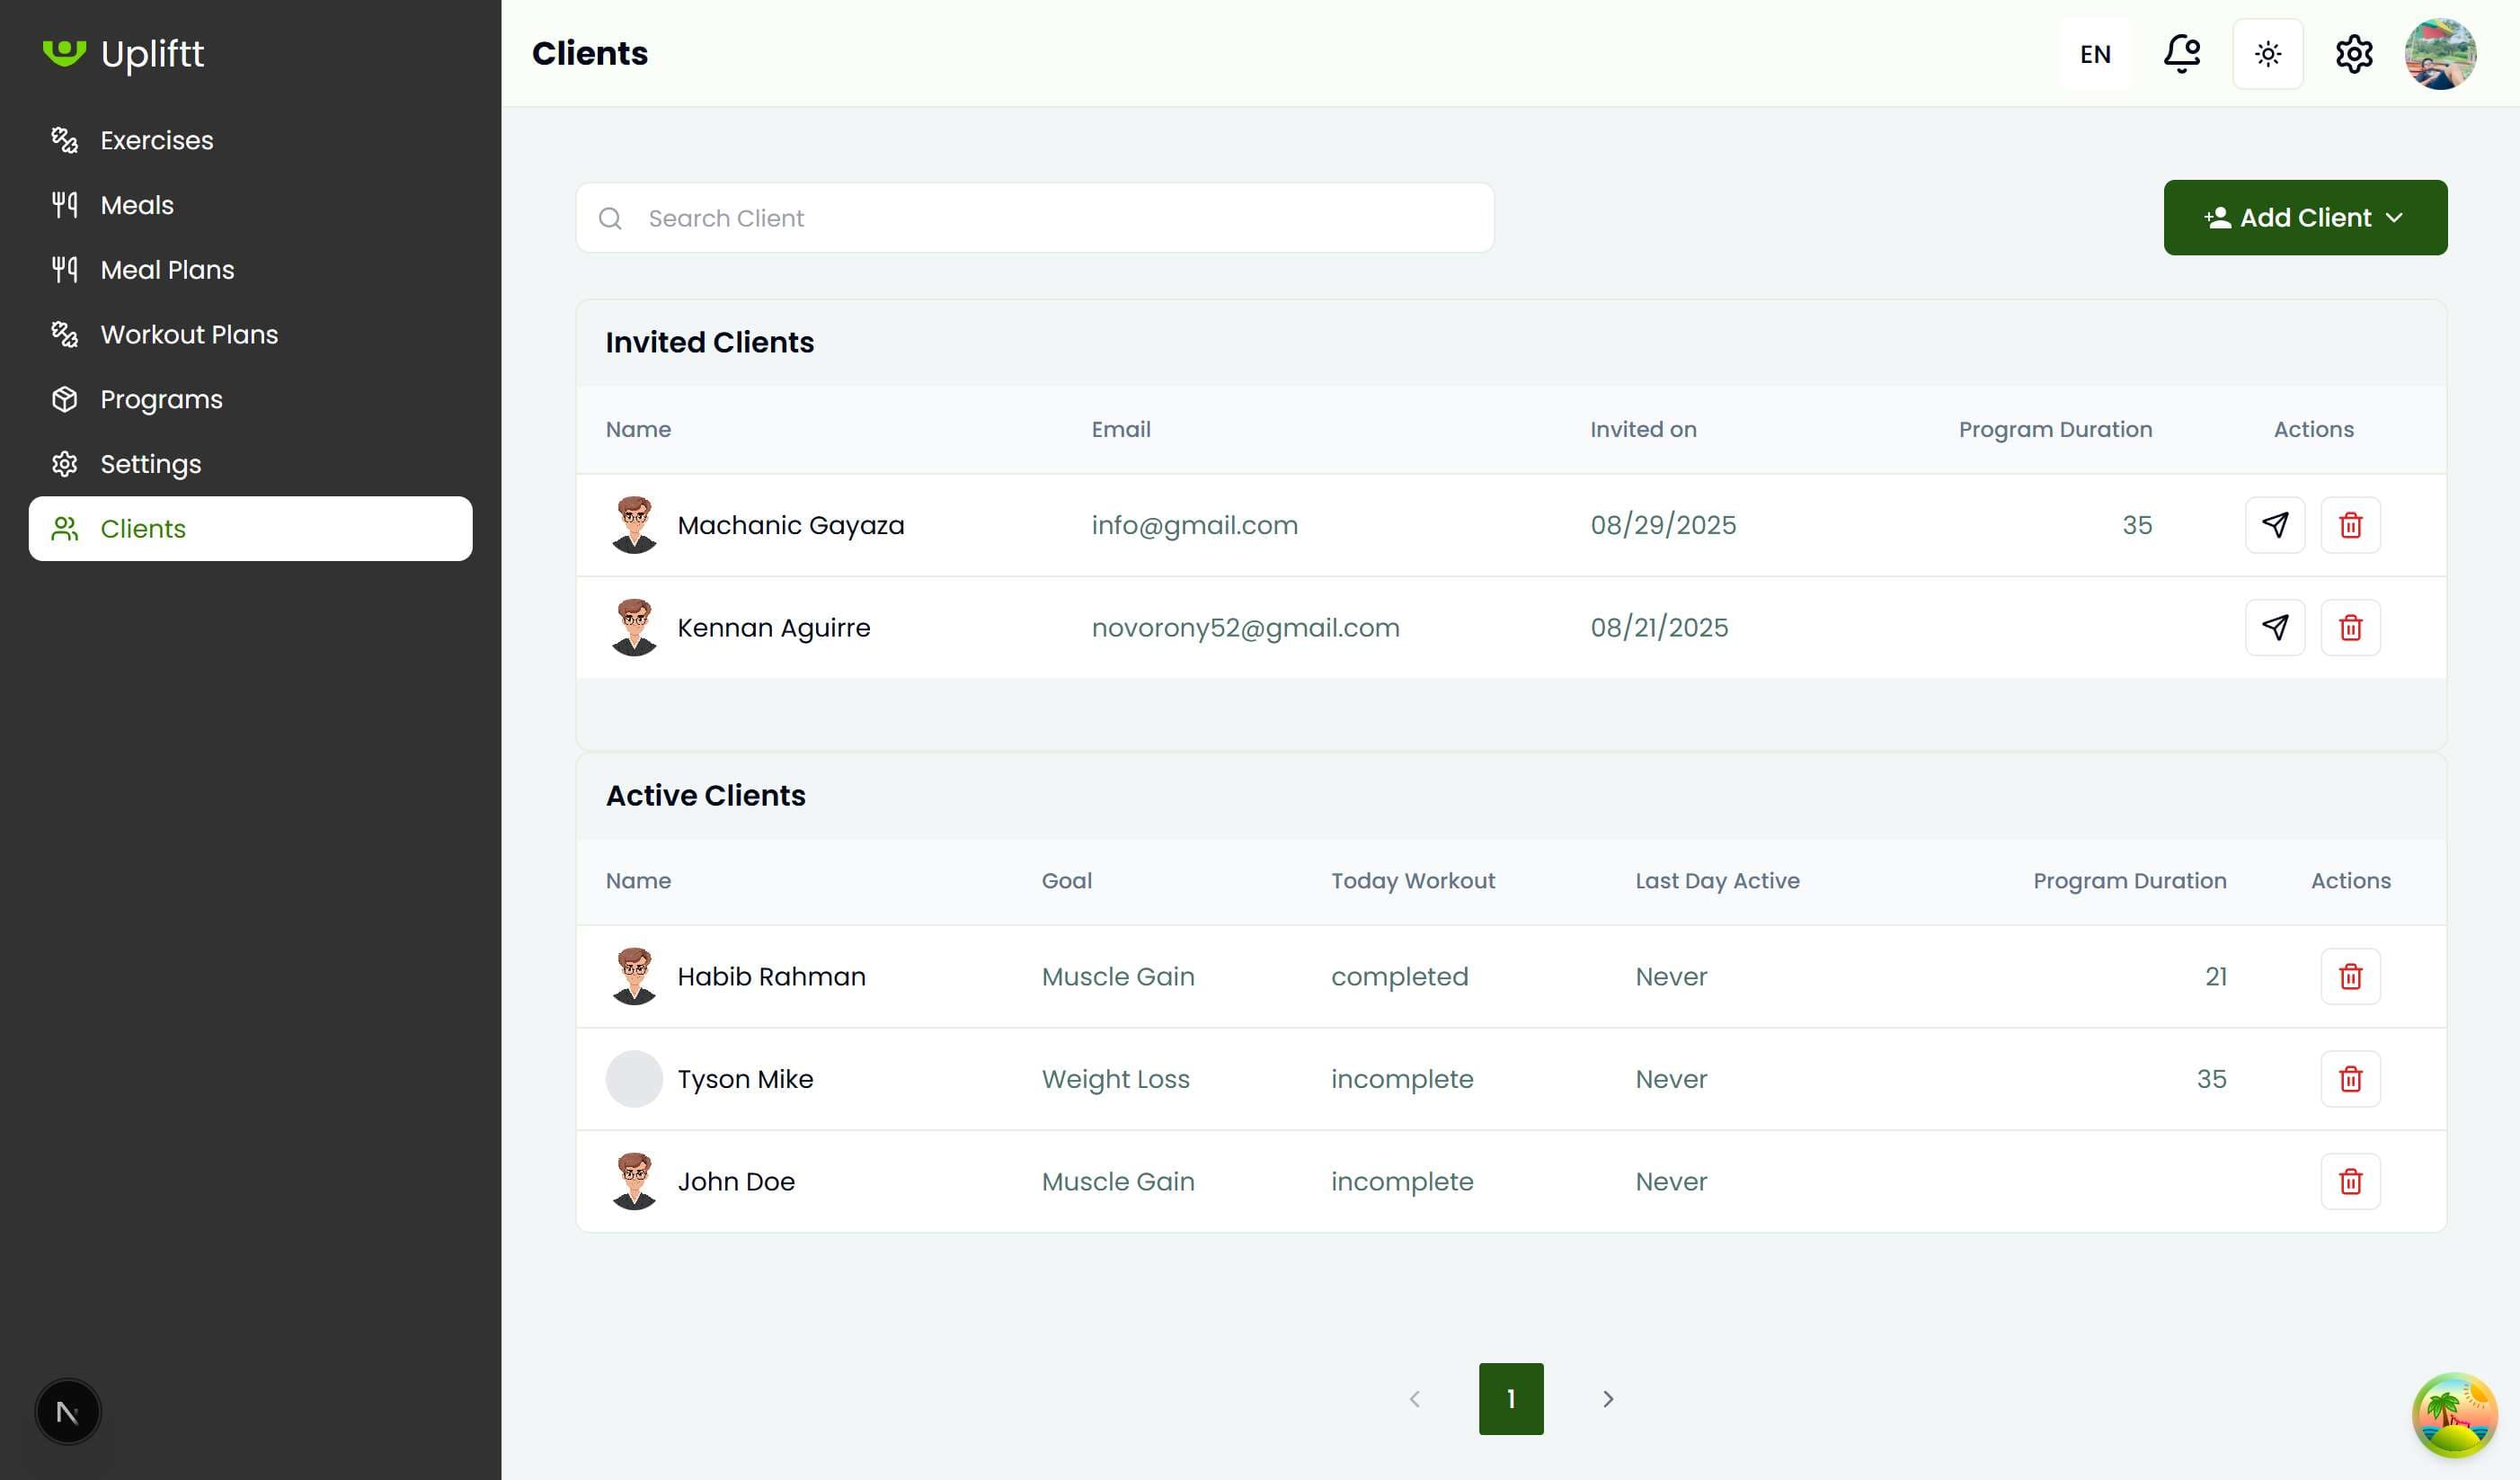Click inside the Search Client field

click(x=1034, y=218)
